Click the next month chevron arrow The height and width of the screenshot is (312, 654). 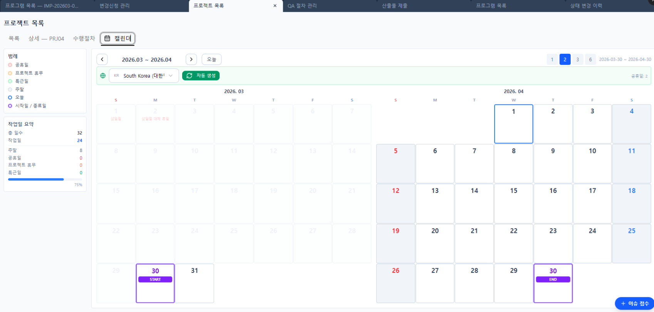tap(191, 60)
